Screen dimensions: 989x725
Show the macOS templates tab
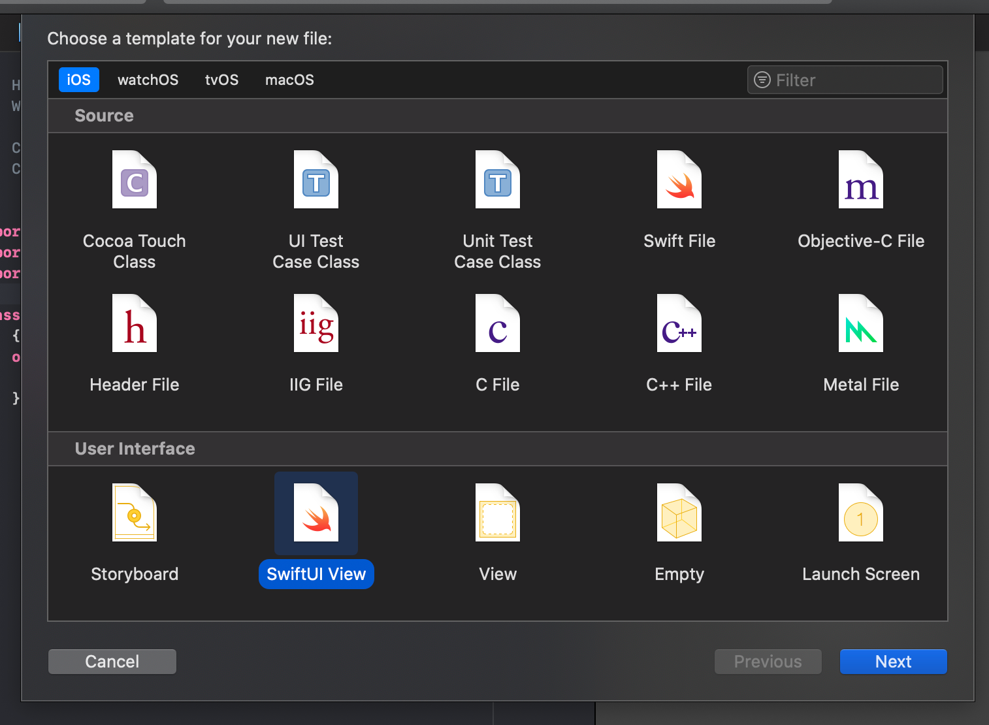pos(289,80)
